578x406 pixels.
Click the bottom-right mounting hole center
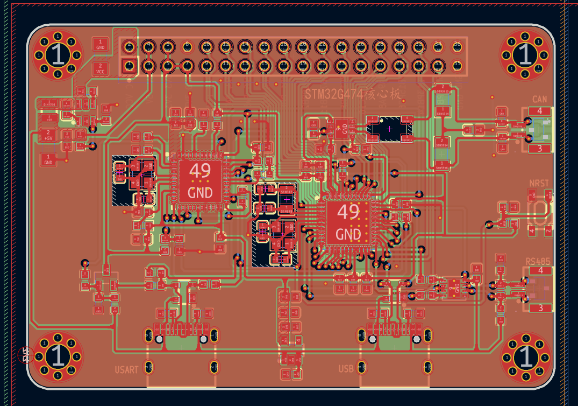[x=526, y=357]
